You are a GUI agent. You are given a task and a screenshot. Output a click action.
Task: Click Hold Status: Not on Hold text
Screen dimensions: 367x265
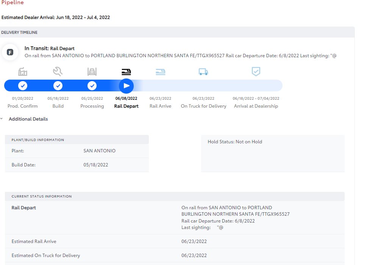[x=235, y=141]
